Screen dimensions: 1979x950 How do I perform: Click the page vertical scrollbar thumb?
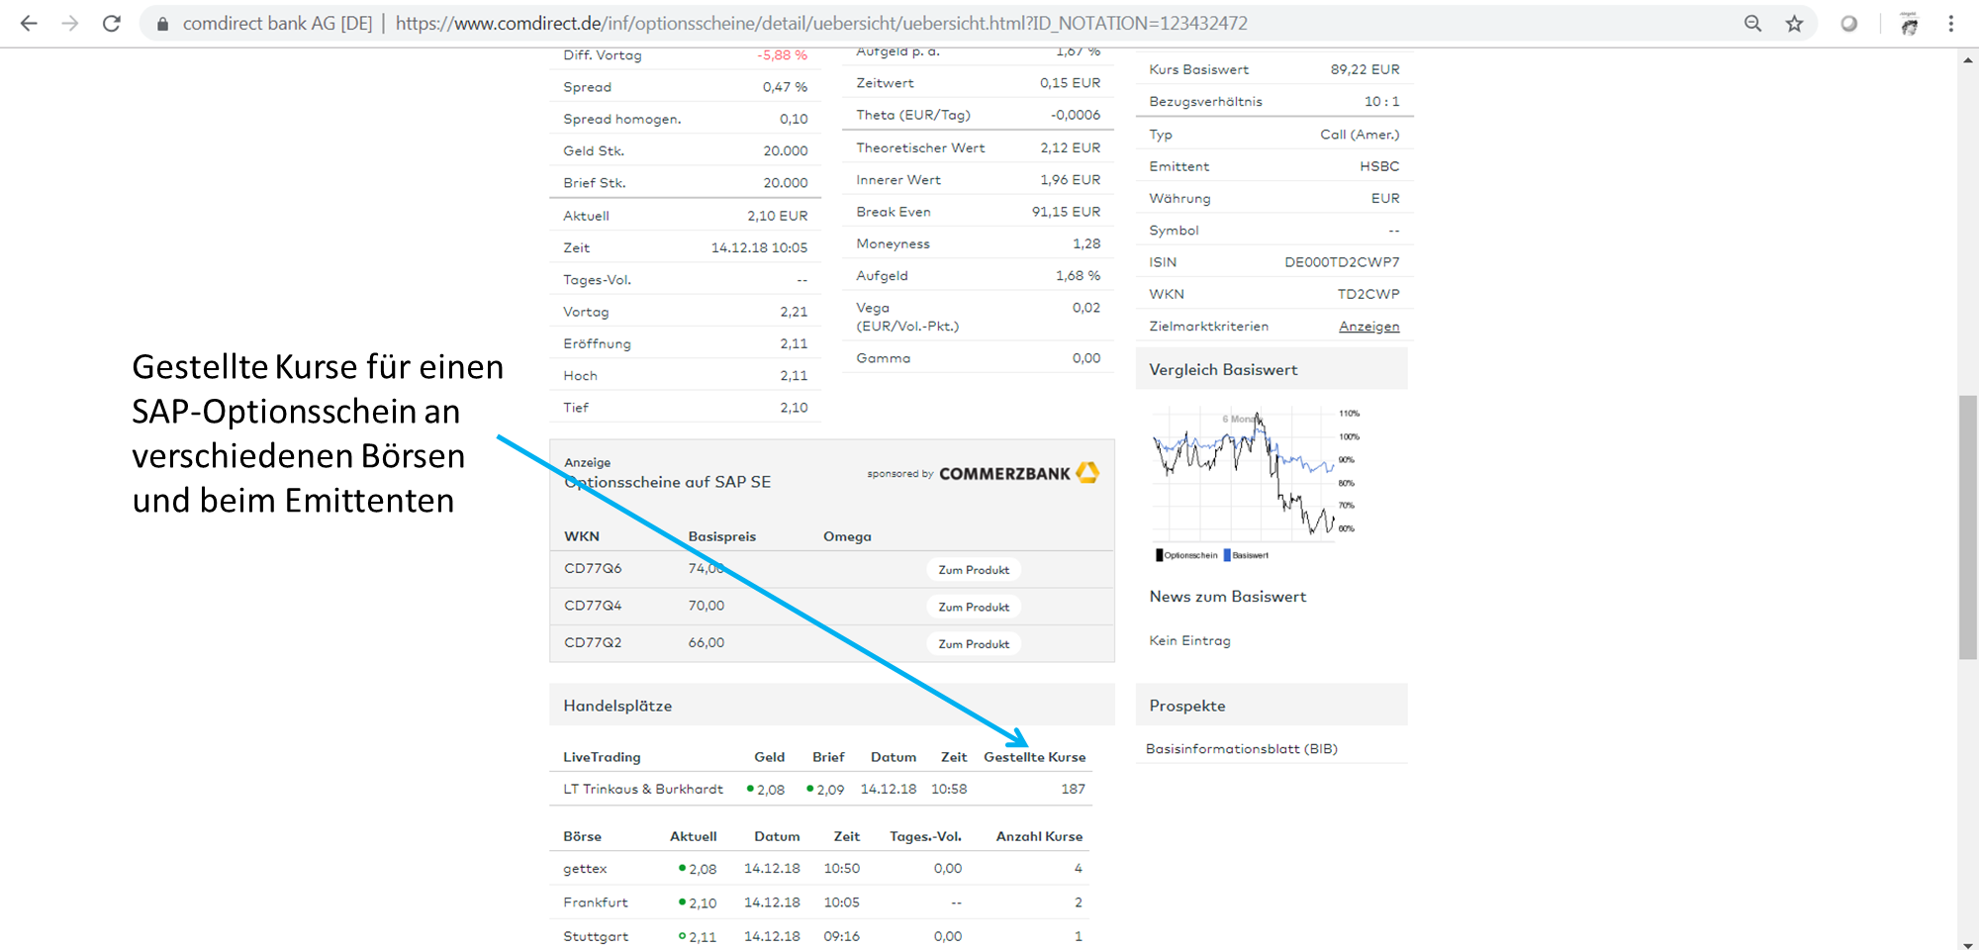tap(1967, 526)
